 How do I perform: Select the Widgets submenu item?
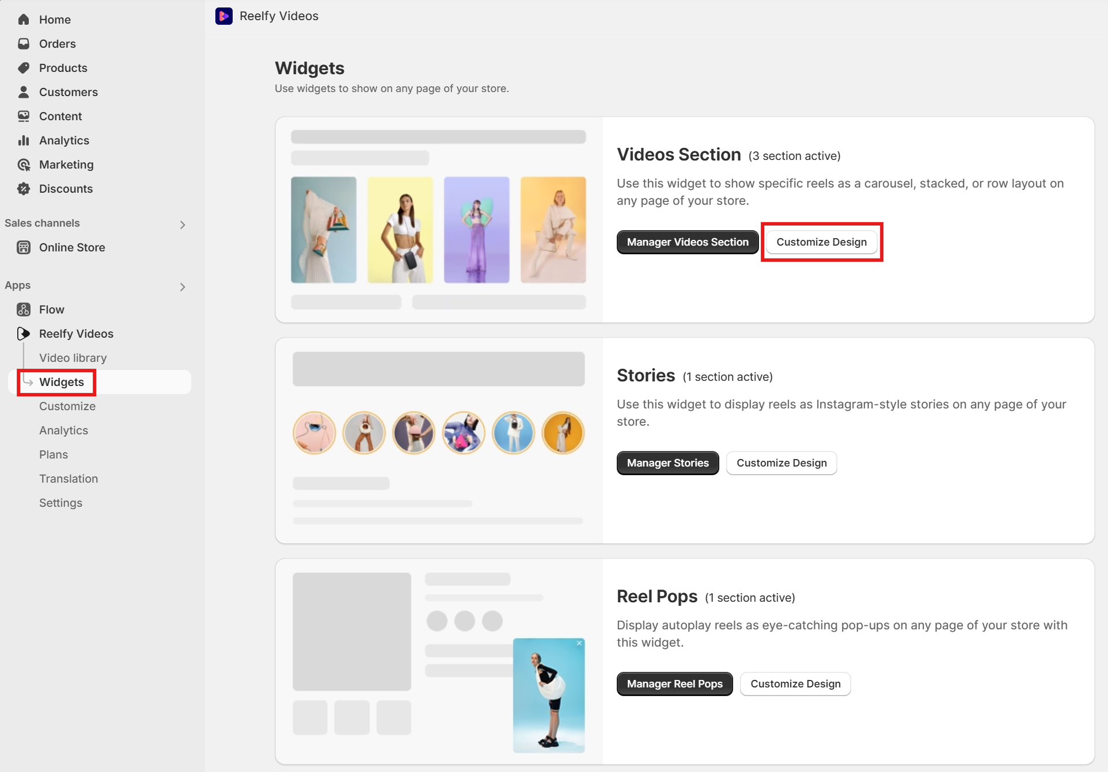(62, 382)
